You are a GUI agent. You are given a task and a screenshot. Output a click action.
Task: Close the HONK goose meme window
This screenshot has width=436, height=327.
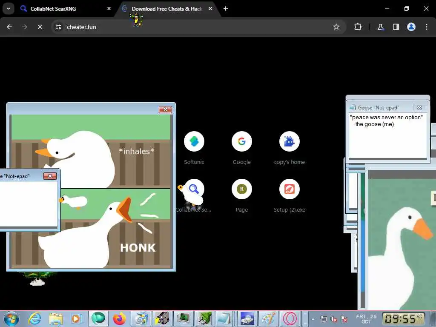tap(166, 109)
